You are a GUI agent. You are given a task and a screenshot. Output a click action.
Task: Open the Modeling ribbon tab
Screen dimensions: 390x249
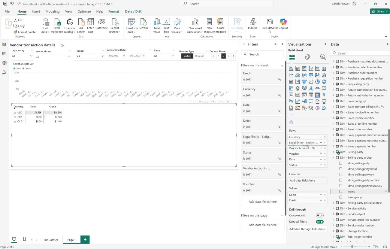pos(53,11)
